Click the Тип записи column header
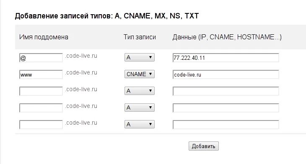 coord(140,37)
